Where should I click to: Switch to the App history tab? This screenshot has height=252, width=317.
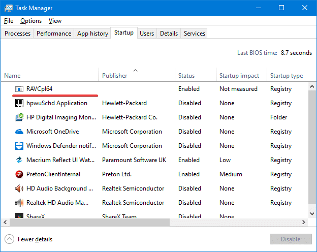coord(92,34)
